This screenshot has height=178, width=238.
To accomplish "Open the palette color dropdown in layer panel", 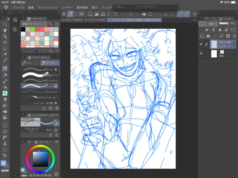I will (x=203, y=24).
